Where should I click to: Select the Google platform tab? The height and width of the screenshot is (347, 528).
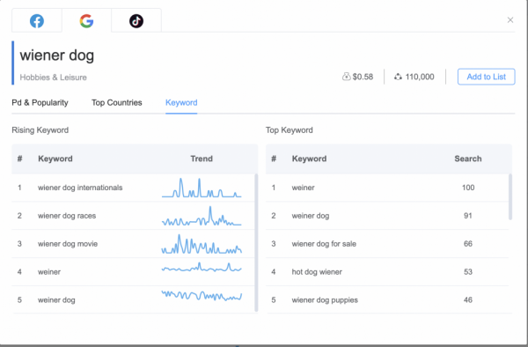(86, 21)
